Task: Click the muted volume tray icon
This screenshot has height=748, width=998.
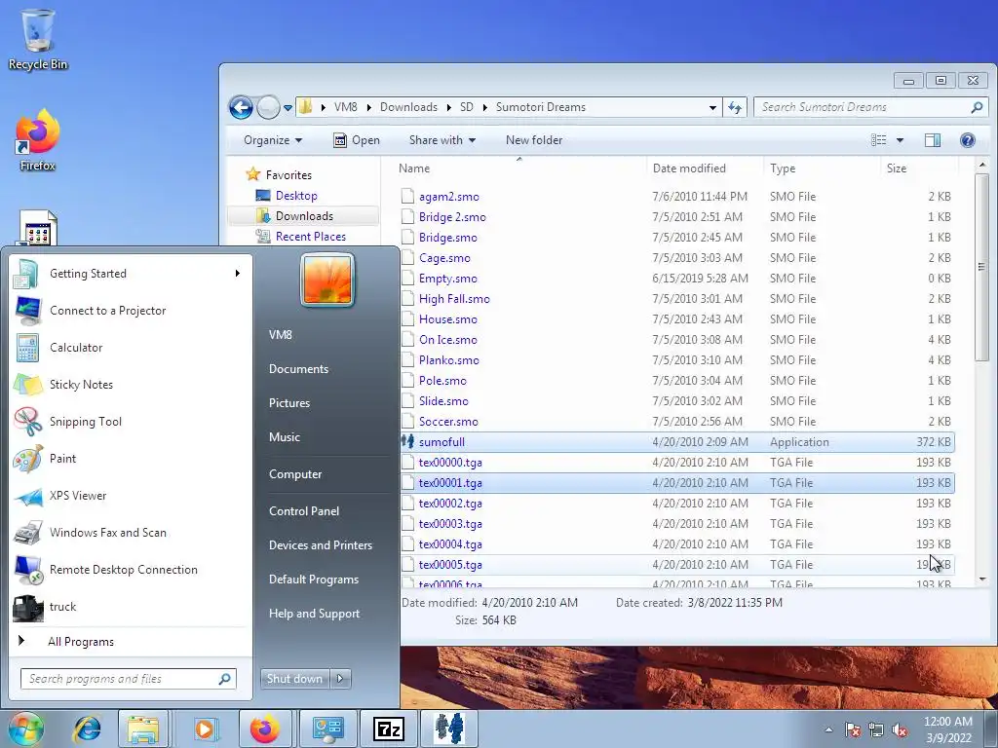Action: coord(900,729)
